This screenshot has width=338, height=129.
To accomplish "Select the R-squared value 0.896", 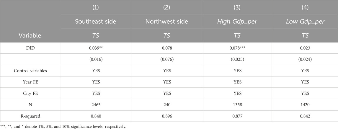I will pos(166,116).
